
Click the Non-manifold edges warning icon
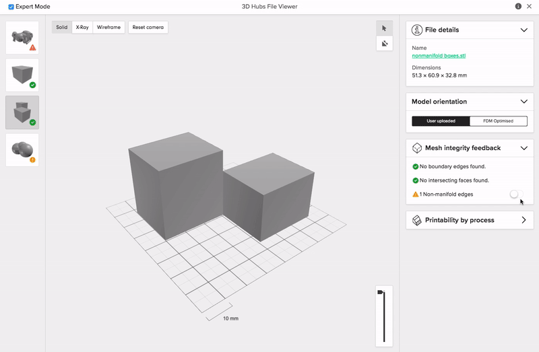click(415, 195)
